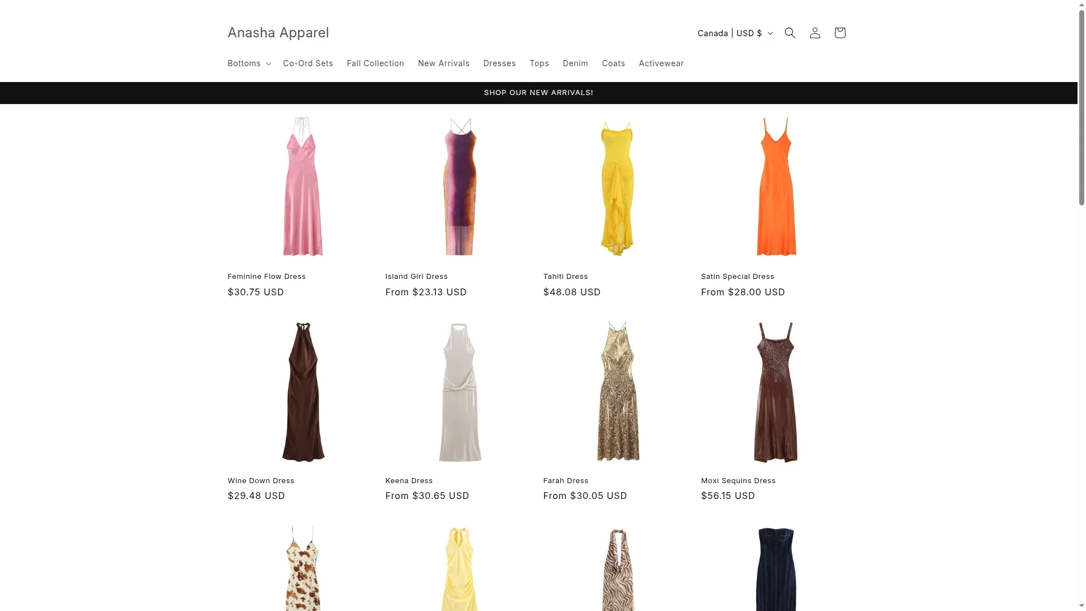View the yellow Tahiti Dress image
1086x611 pixels.
(618, 188)
